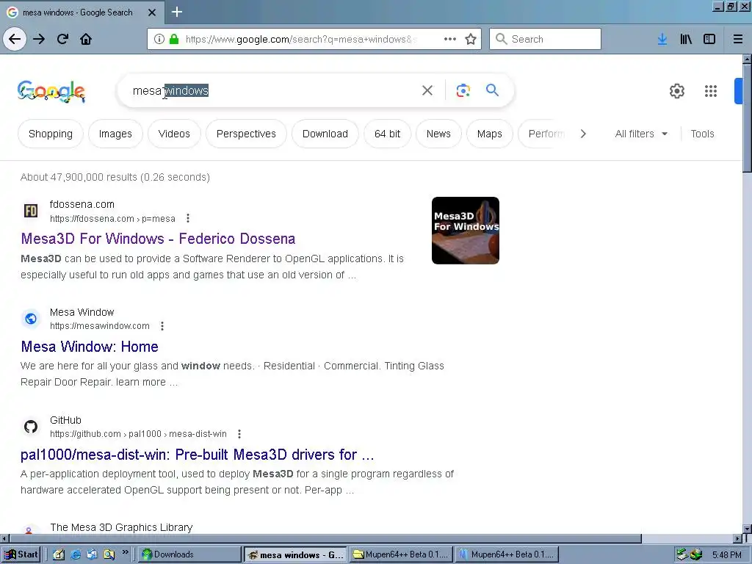The height and width of the screenshot is (564, 752).
Task: Clear the Google search query
Action: coord(427,90)
